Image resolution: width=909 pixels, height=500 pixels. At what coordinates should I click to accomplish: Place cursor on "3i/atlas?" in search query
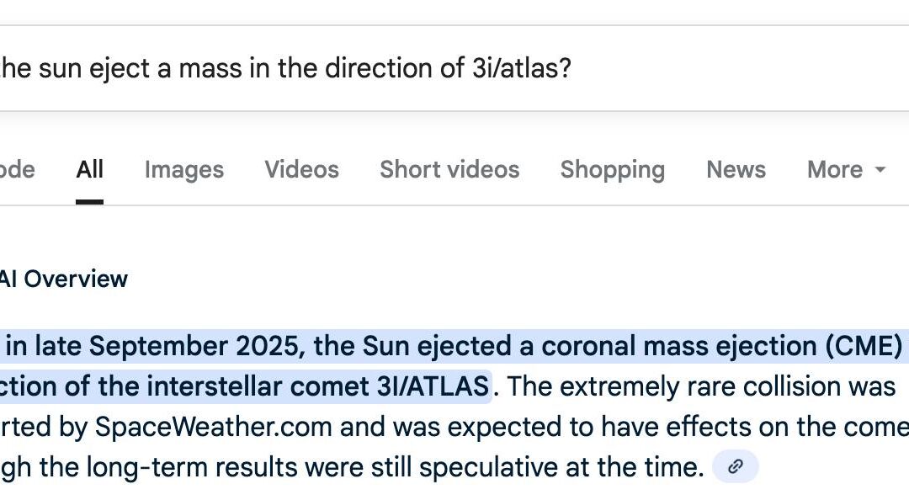(522, 68)
